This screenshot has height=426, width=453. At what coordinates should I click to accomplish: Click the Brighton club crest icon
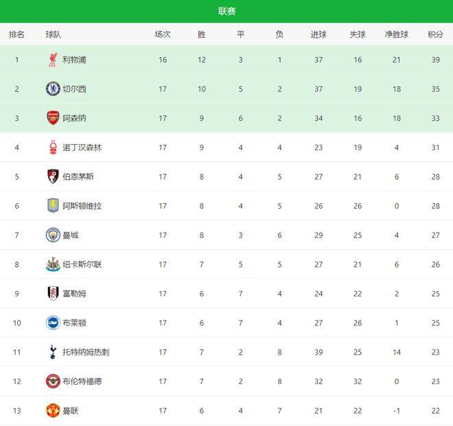pyautogui.click(x=53, y=322)
